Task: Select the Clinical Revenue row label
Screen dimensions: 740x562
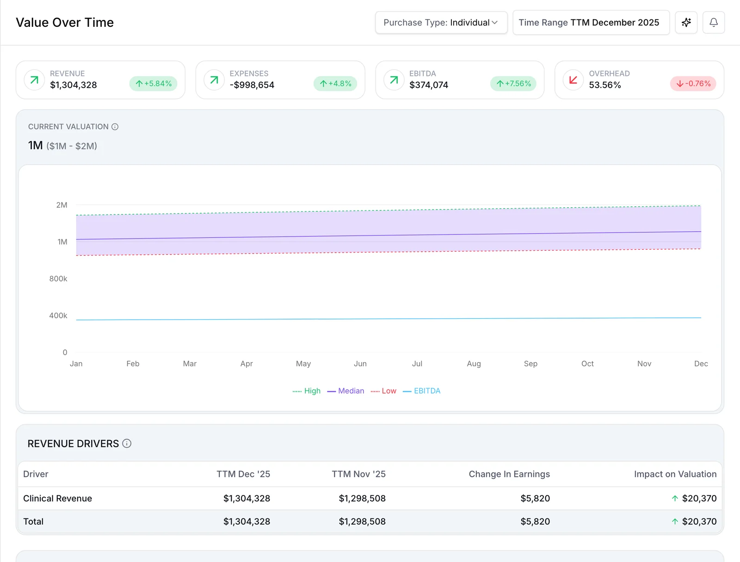Action: (x=57, y=499)
